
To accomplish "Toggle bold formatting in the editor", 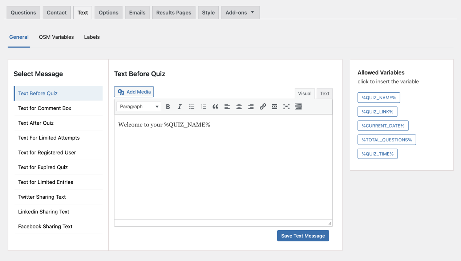I will (168, 106).
